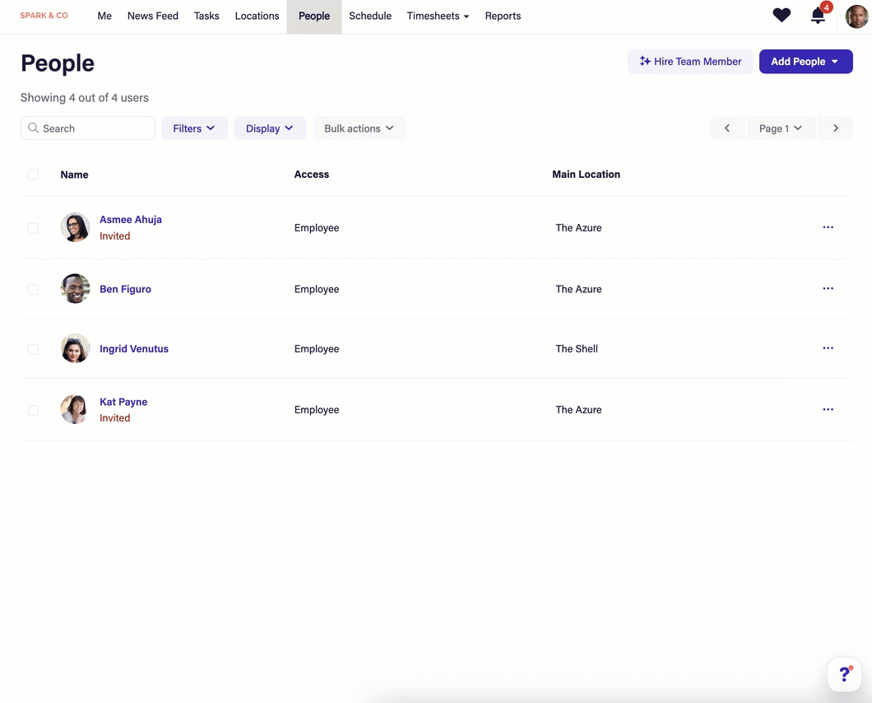Open more options for Kat Payne
The image size is (872, 703).
pos(828,409)
